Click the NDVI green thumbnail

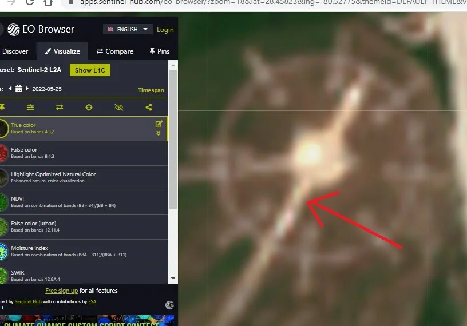3,202
